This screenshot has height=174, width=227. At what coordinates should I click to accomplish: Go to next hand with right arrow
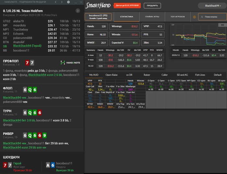62,2
